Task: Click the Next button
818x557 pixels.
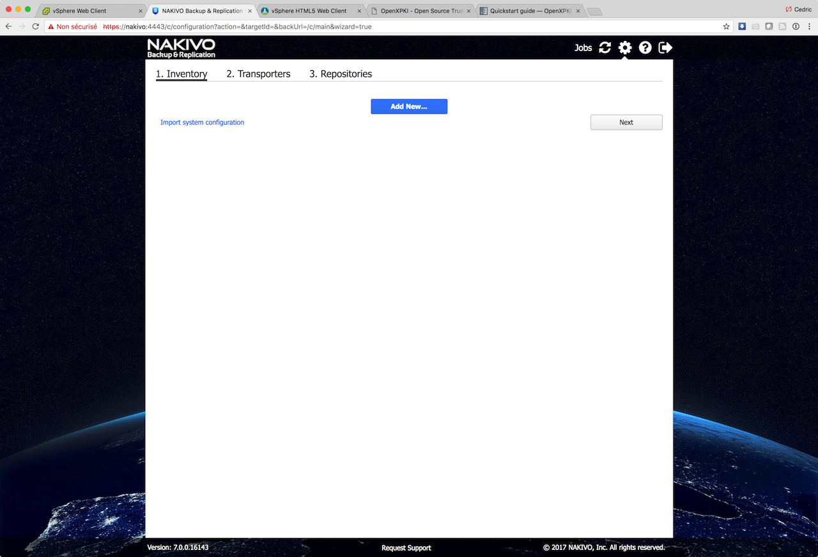Action: pyautogui.click(x=626, y=122)
